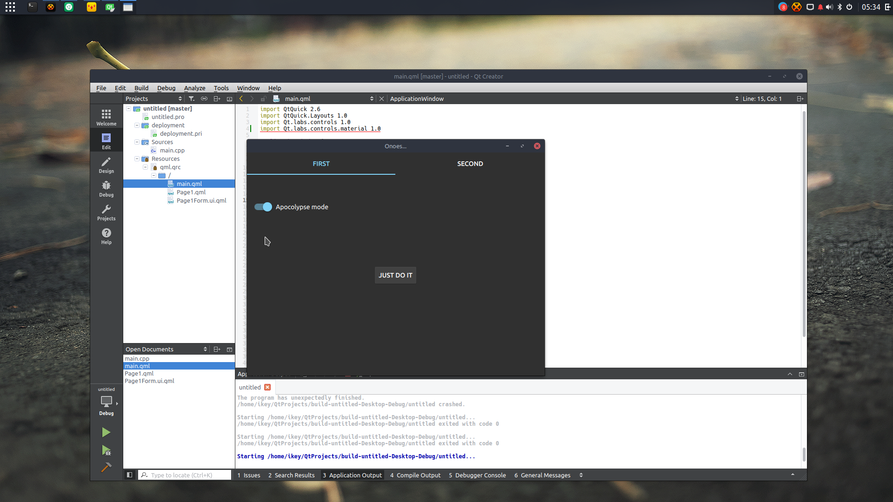This screenshot has height=502, width=893.
Task: Split the Projects side panel
Action: pos(217,99)
